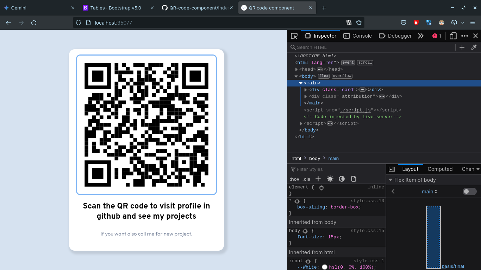Open the DevTools customize menu

coord(464,36)
